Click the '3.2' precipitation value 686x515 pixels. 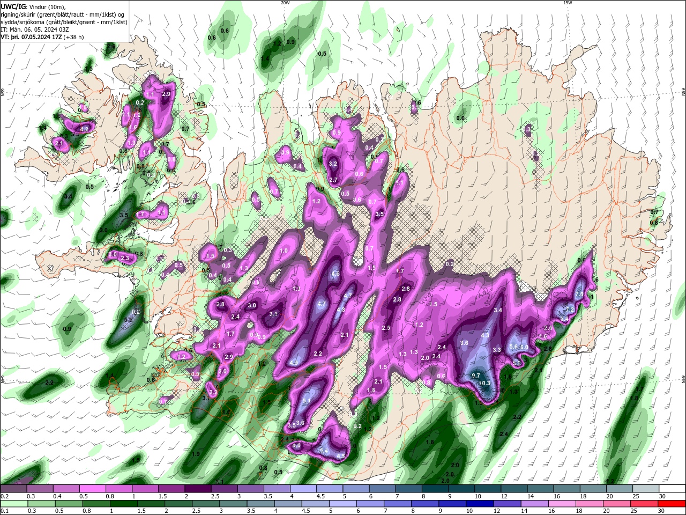[333, 164]
